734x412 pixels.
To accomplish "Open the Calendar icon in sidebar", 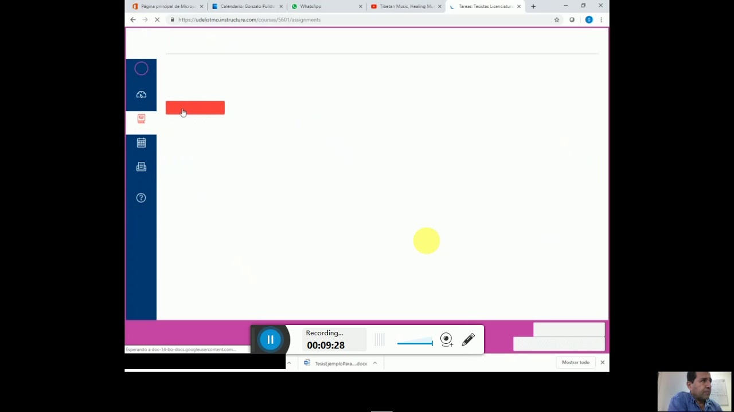I will (141, 142).
